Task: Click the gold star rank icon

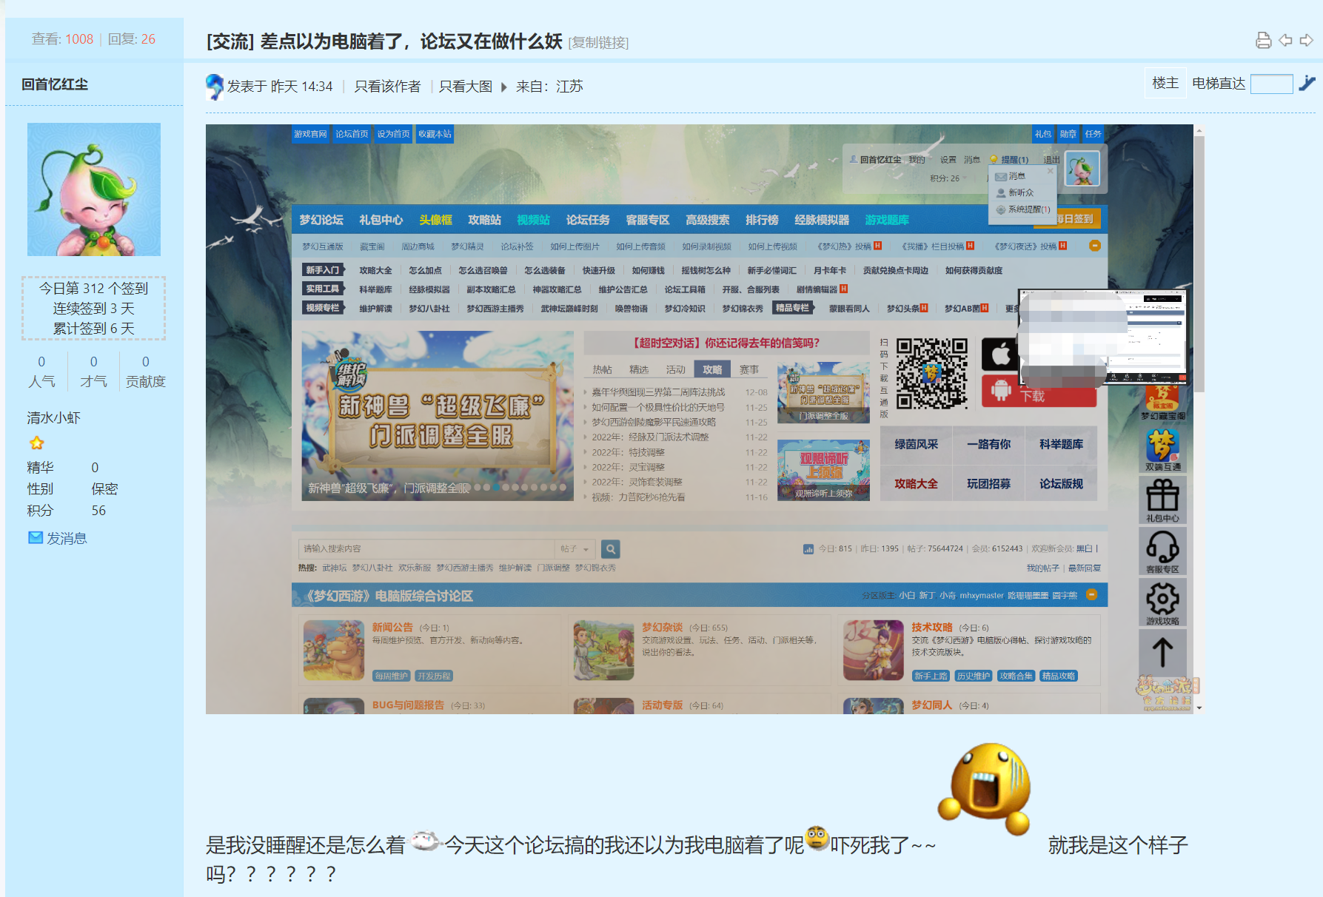Action: click(x=36, y=443)
